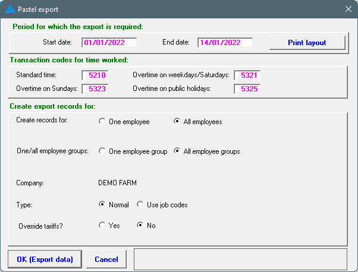The image size is (358, 272).
Task: Click the End date label
Action: tap(176, 42)
